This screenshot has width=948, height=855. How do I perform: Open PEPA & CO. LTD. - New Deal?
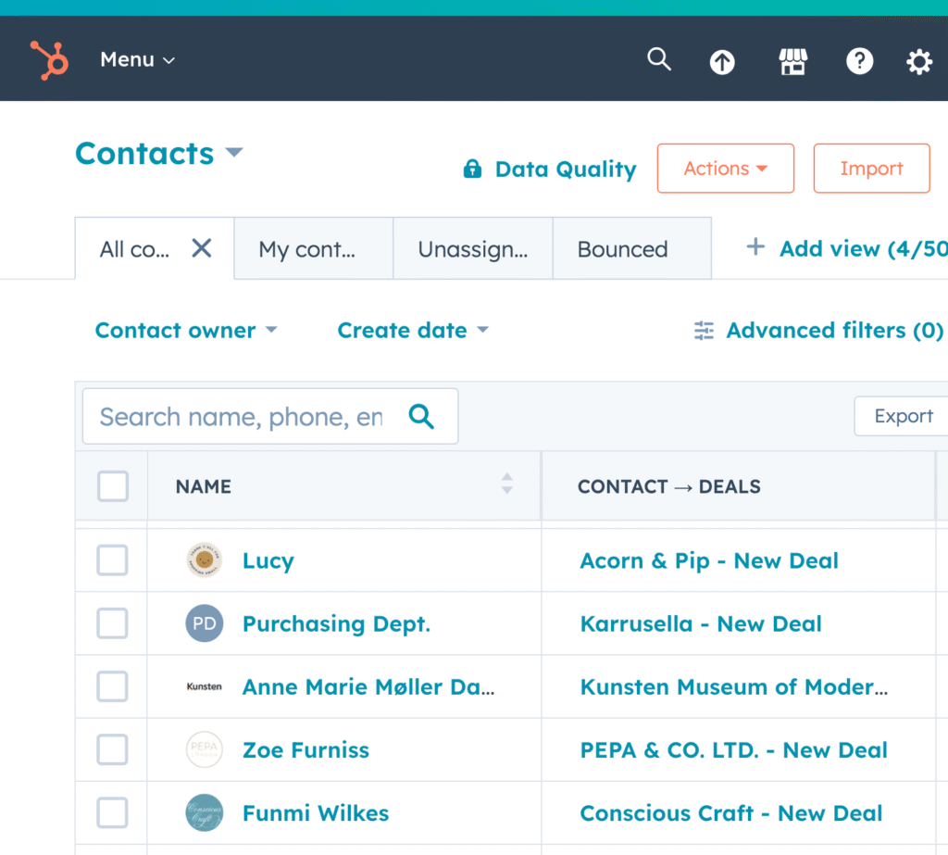coord(733,749)
